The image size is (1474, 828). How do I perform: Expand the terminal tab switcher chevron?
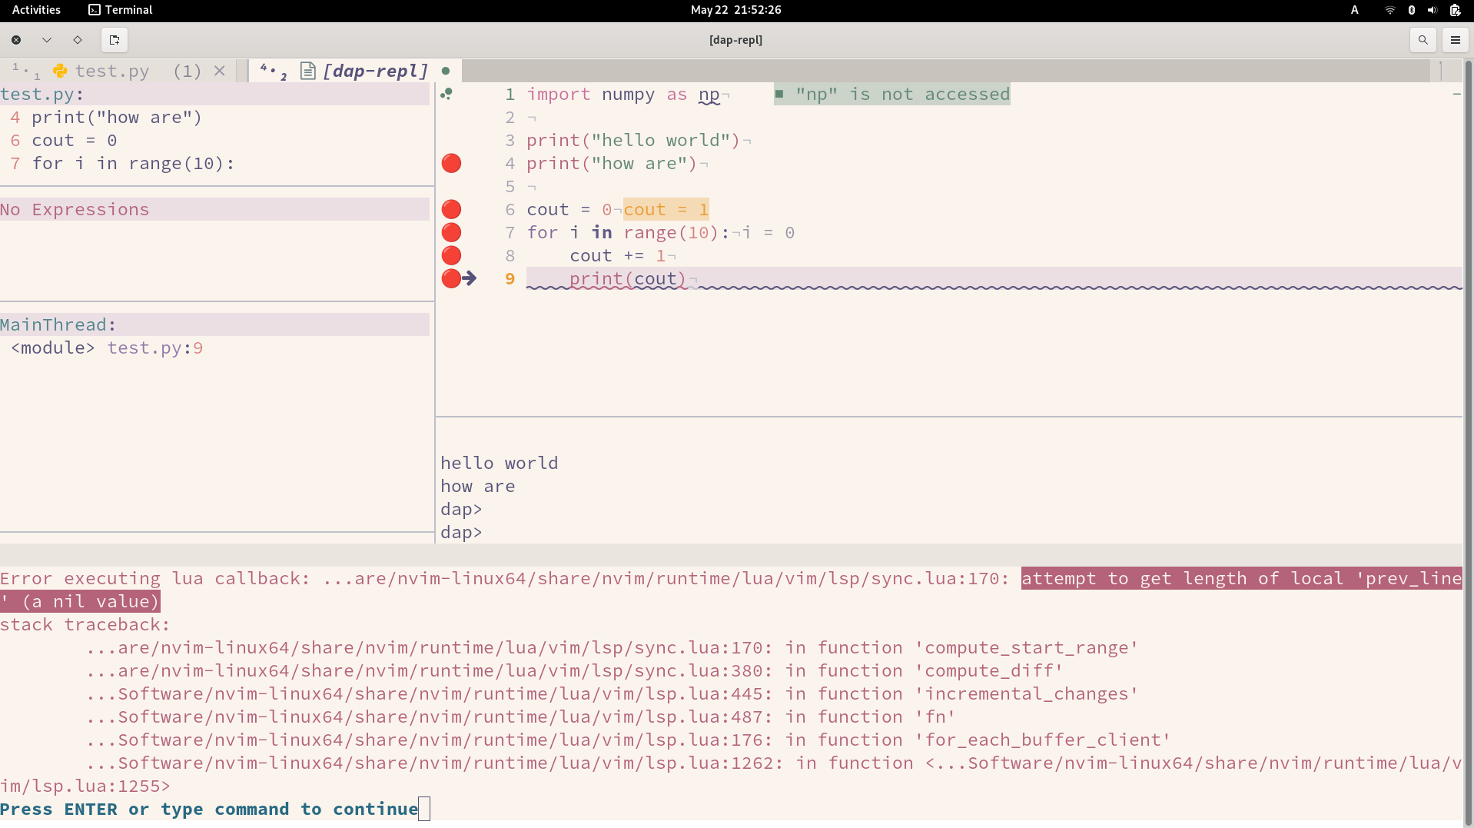pos(46,40)
